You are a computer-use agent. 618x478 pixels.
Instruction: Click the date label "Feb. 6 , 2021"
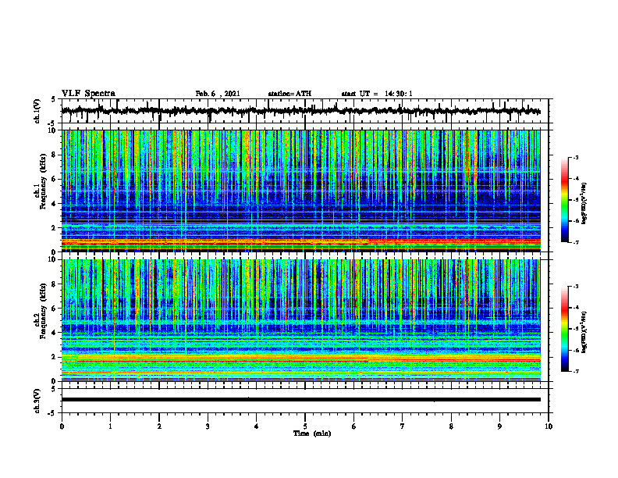[218, 94]
